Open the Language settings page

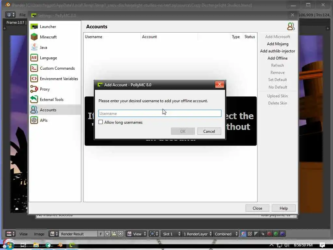pos(55,58)
